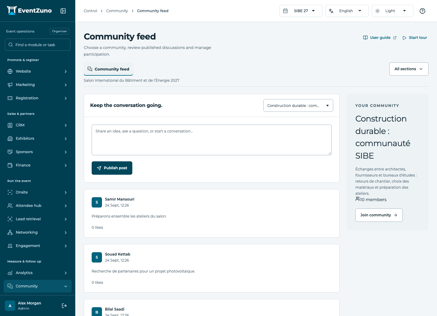This screenshot has width=437, height=316.
Task: Click the Publish post button
Action: click(x=112, y=168)
